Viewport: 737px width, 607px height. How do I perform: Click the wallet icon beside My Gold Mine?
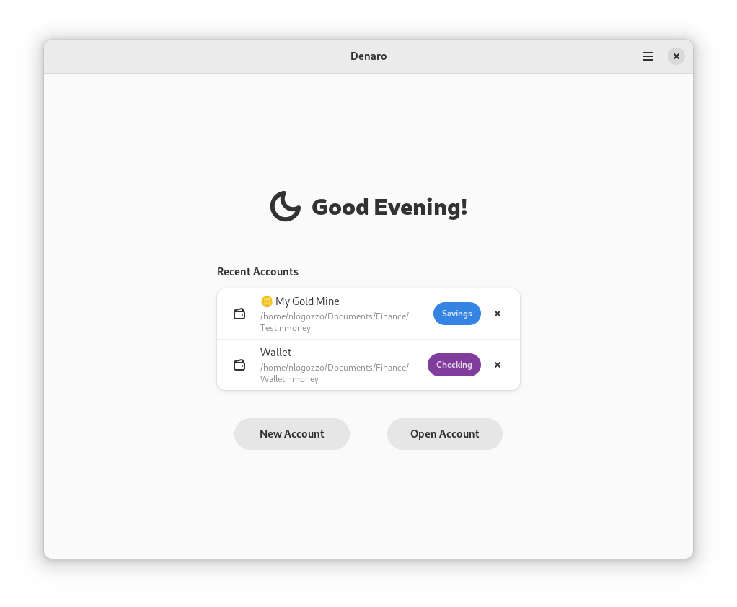tap(239, 314)
